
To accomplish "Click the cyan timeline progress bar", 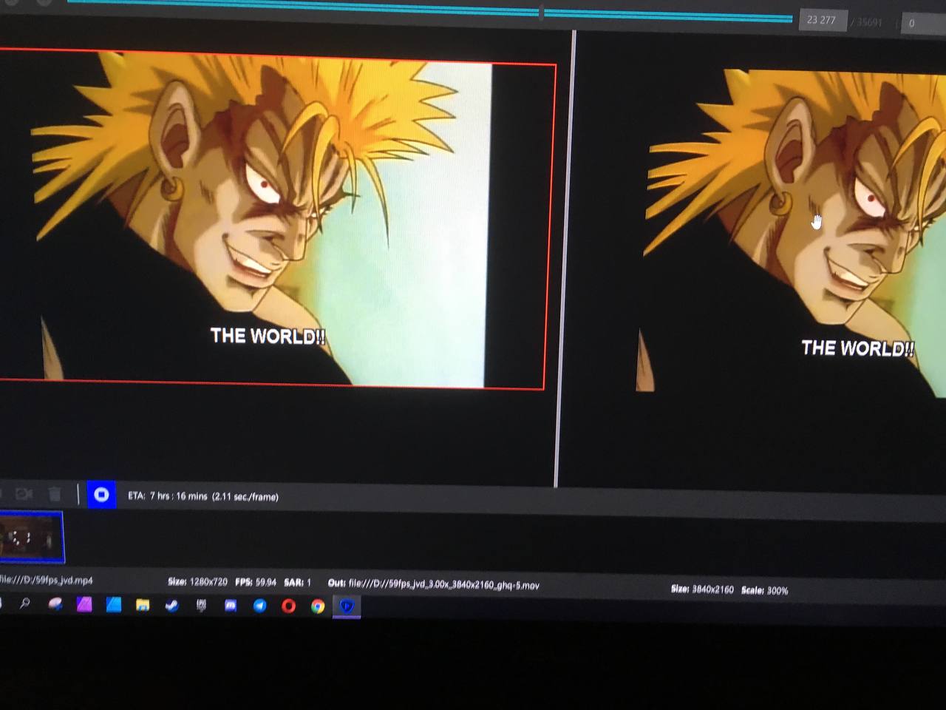I will coord(429,10).
